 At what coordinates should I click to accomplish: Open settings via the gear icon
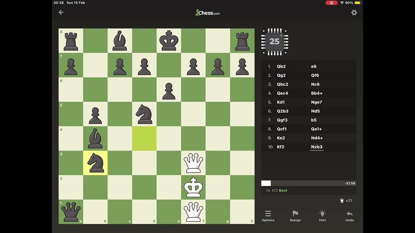tap(354, 13)
